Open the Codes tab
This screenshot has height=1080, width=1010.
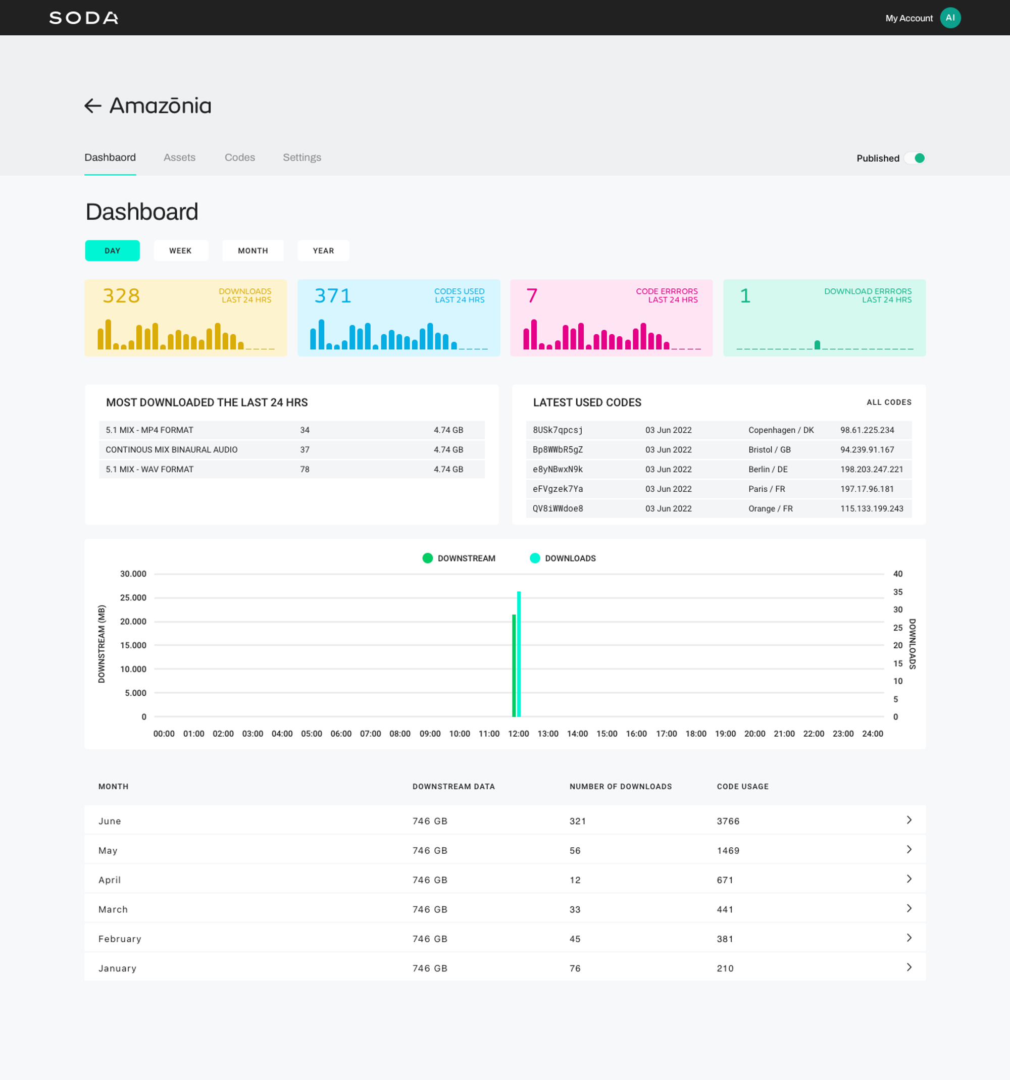pos(239,158)
